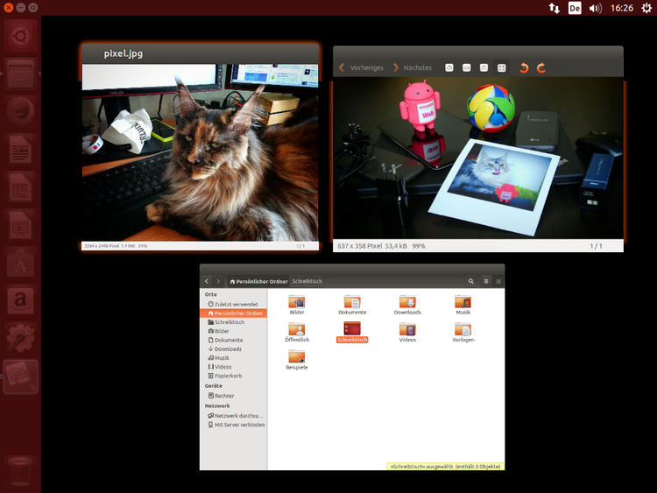Rotate image clockwise in image viewer
The height and width of the screenshot is (493, 657).
click(x=540, y=67)
